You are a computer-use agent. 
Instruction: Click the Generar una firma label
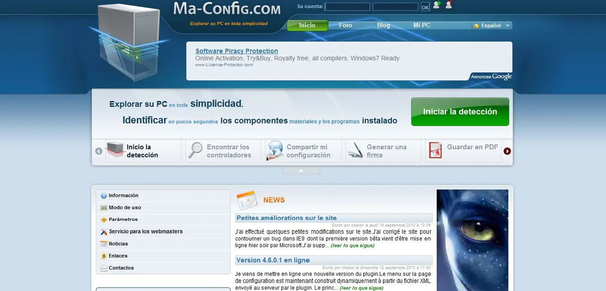coord(387,151)
